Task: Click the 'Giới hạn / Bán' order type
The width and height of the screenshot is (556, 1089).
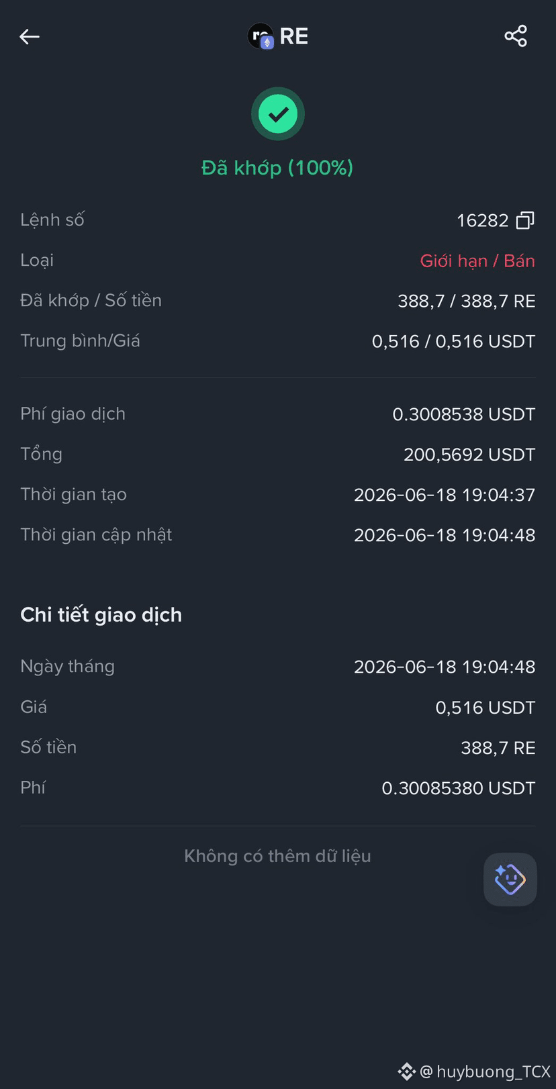Action: coord(477,261)
